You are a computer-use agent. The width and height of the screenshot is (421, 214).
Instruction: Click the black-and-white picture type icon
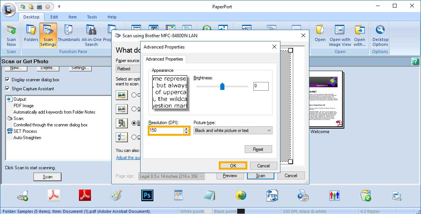pos(122,123)
